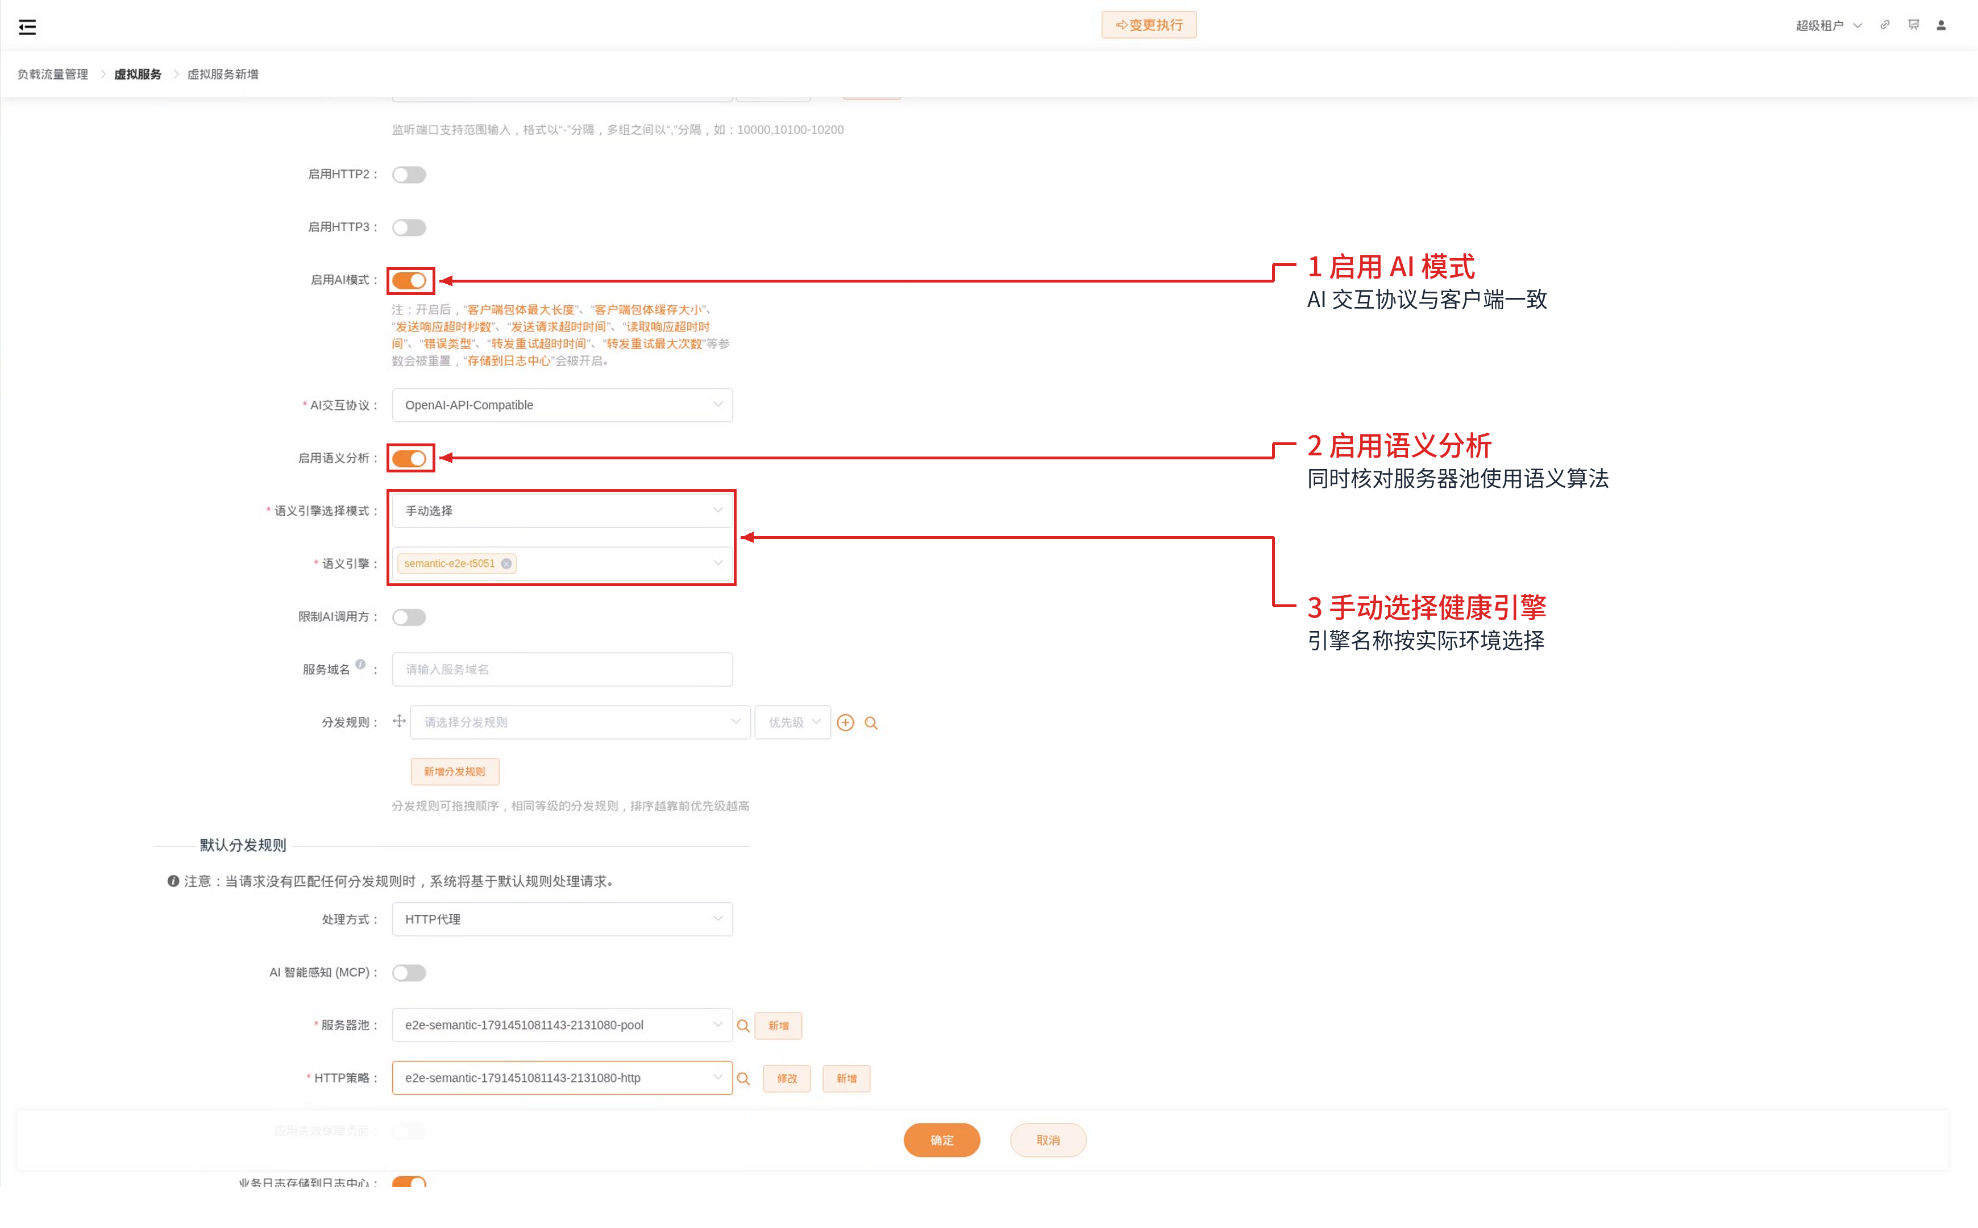The width and height of the screenshot is (1978, 1228).
Task: Click 新增 button next to HTTP策略
Action: click(846, 1078)
